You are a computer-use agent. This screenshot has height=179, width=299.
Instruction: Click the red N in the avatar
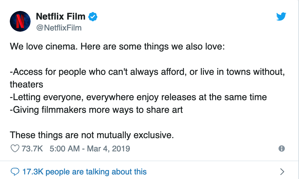tap(20, 21)
